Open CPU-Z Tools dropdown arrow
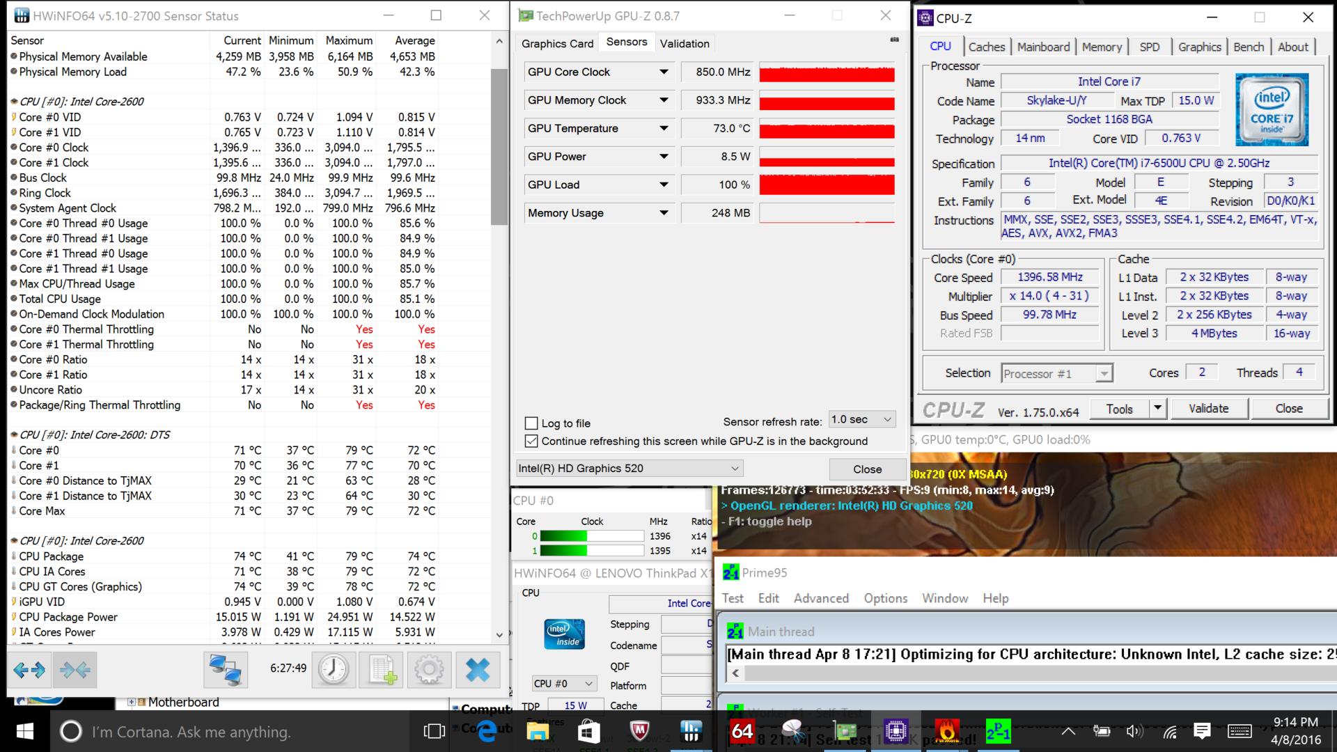Viewport: 1337px width, 752px height. (1157, 409)
